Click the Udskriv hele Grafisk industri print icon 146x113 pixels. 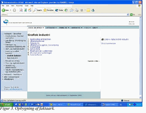pyautogui.click(x=102, y=39)
